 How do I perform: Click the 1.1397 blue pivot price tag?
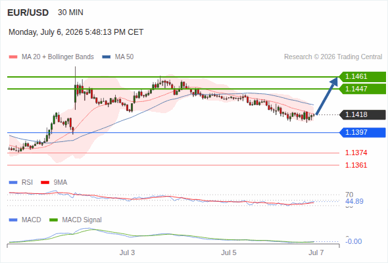click(362, 132)
